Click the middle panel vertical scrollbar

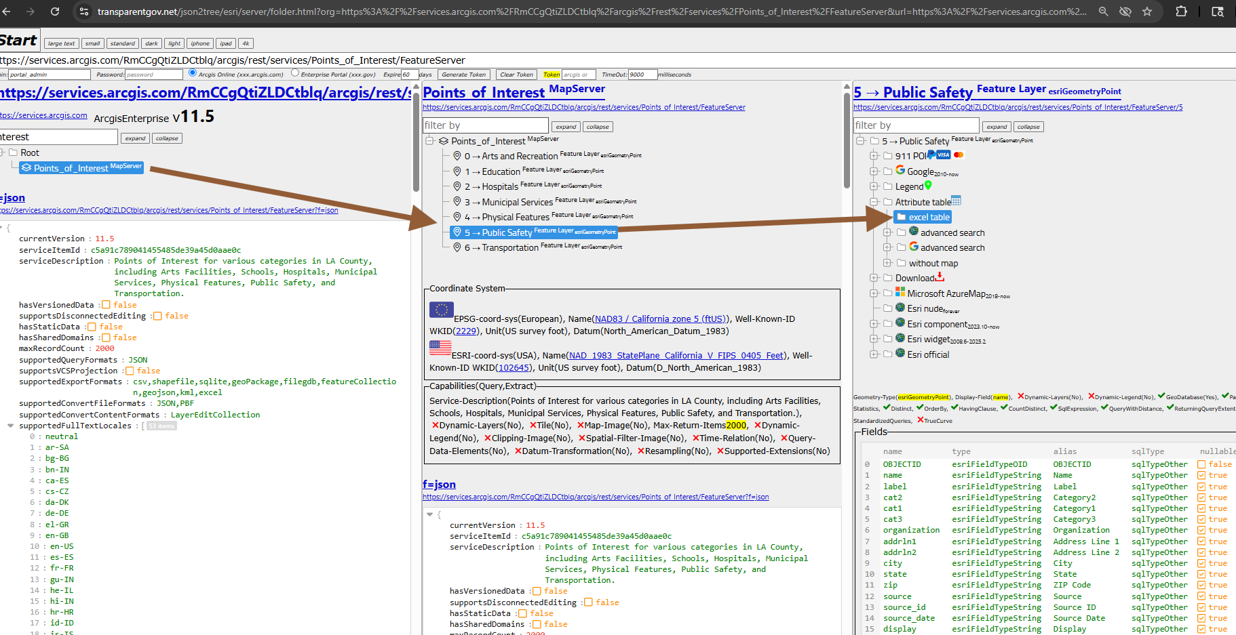point(847,140)
